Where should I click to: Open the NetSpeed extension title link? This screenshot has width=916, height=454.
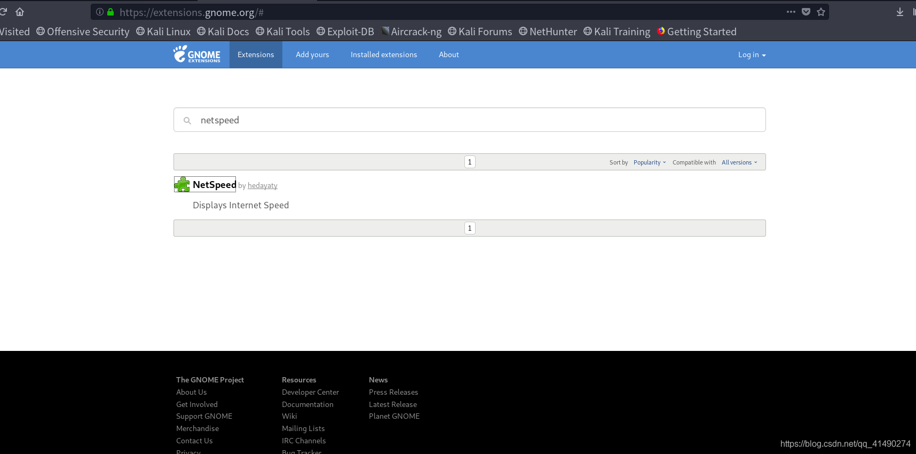[214, 185]
